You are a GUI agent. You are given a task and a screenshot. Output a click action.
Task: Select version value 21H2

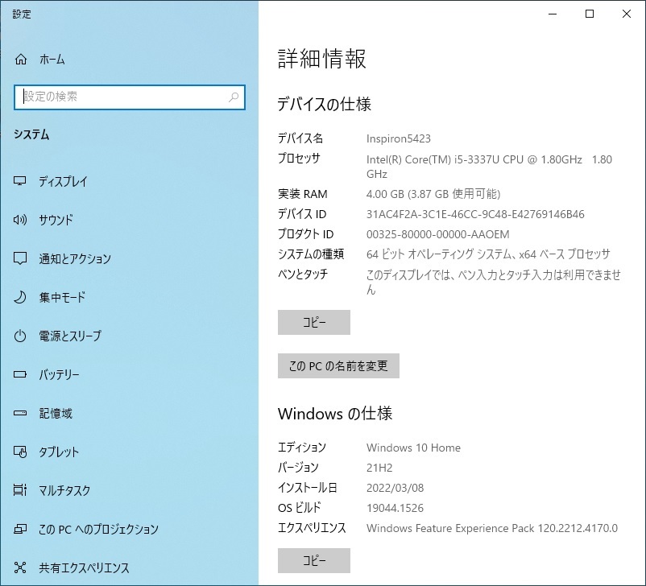click(379, 468)
